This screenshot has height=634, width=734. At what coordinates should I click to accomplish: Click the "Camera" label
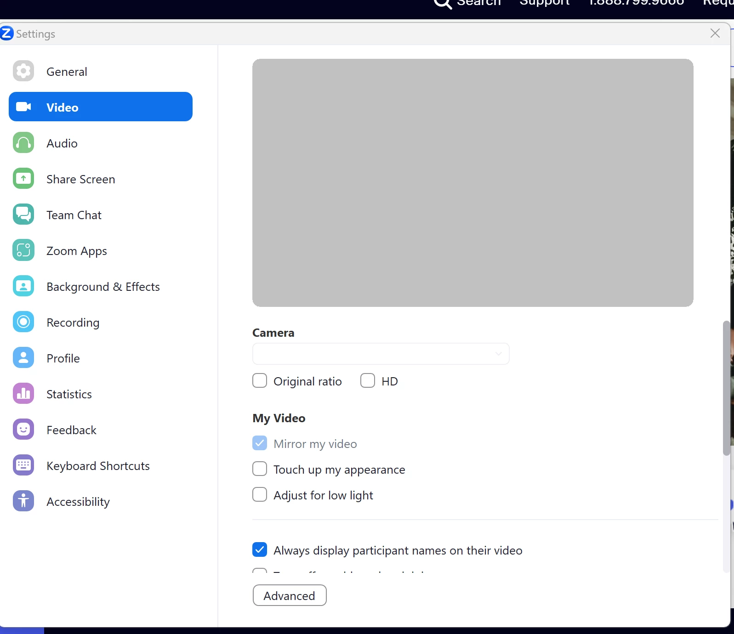click(x=273, y=333)
